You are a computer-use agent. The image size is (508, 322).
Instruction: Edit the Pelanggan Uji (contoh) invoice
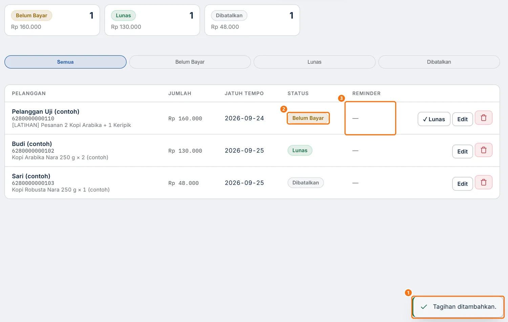click(462, 119)
